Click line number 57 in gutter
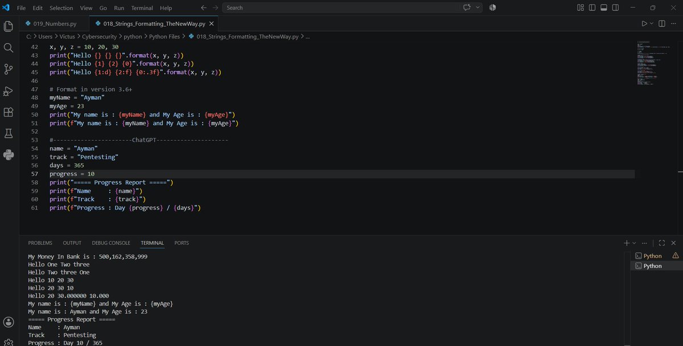This screenshot has height=346, width=683. [34, 174]
